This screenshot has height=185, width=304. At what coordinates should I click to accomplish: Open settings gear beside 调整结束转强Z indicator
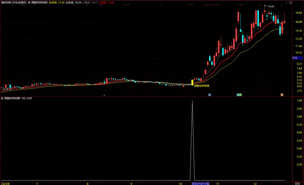pos(29,2)
